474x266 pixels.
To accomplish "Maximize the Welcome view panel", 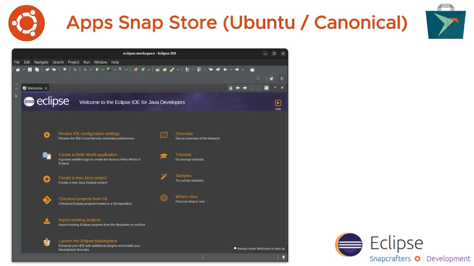I will pos(282,87).
